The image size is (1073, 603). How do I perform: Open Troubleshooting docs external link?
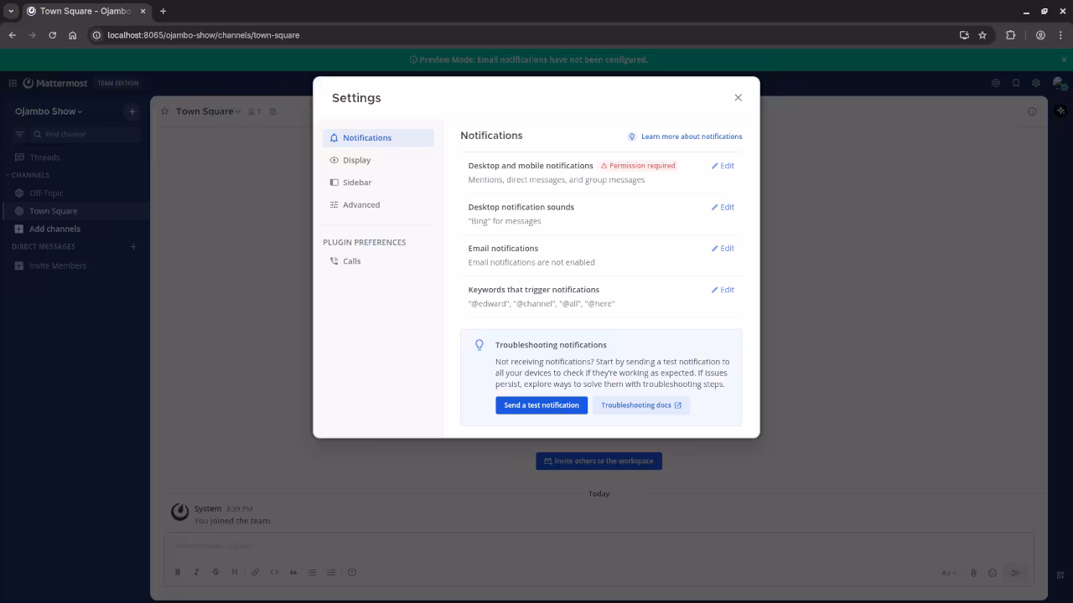640,405
